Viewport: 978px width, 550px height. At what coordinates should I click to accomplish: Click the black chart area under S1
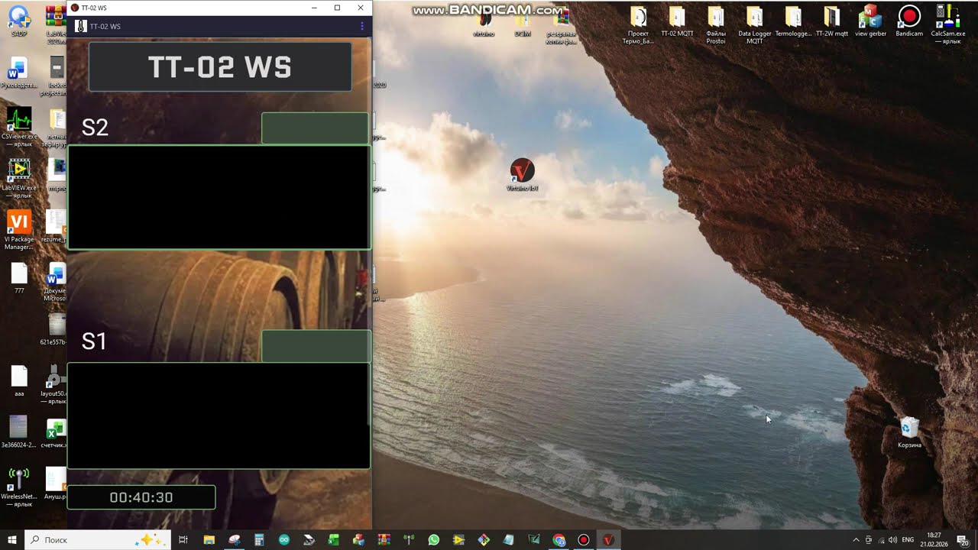(219, 416)
